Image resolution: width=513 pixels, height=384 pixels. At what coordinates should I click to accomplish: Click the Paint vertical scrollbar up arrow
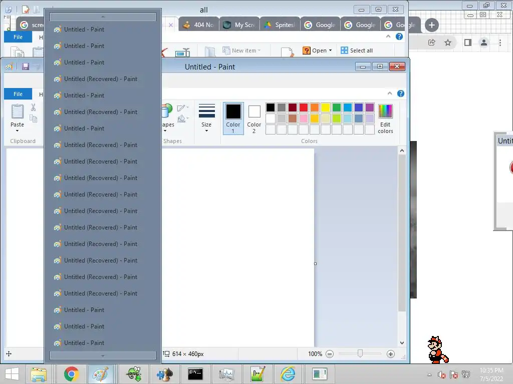click(x=402, y=151)
